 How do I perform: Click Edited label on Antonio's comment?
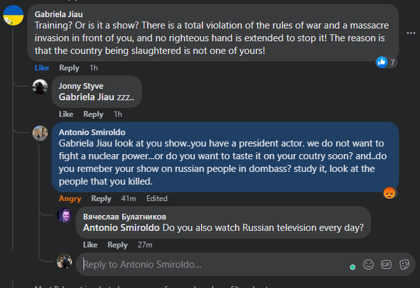click(x=157, y=199)
